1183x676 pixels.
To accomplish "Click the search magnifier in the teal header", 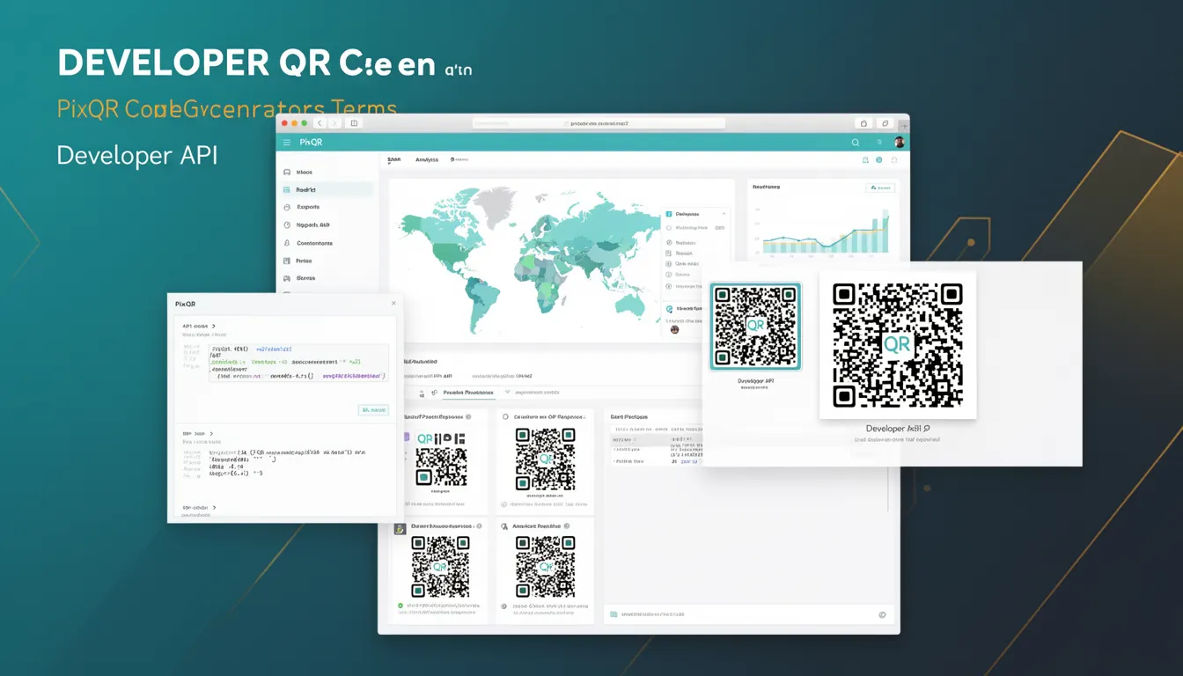I will 855,142.
